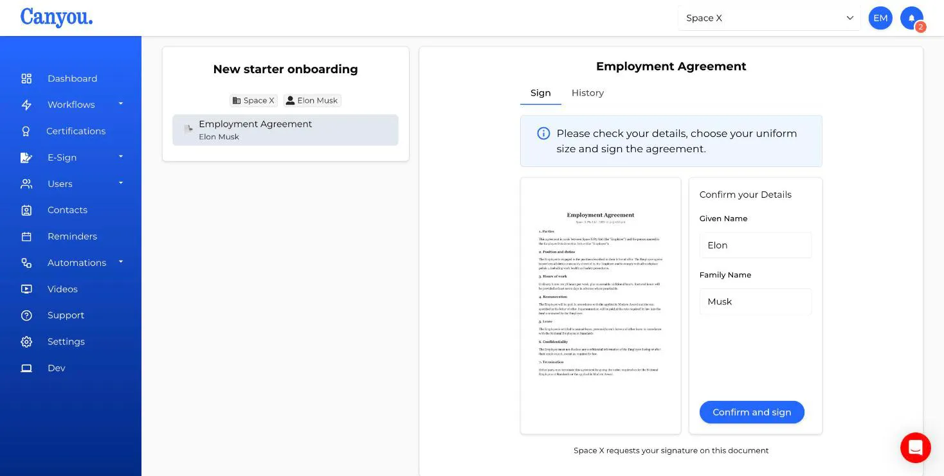Select the Space X company tag
Image resolution: width=944 pixels, height=476 pixels.
(x=253, y=100)
